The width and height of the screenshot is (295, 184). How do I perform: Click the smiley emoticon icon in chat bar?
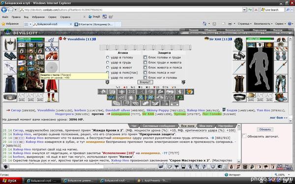[x=213, y=166]
